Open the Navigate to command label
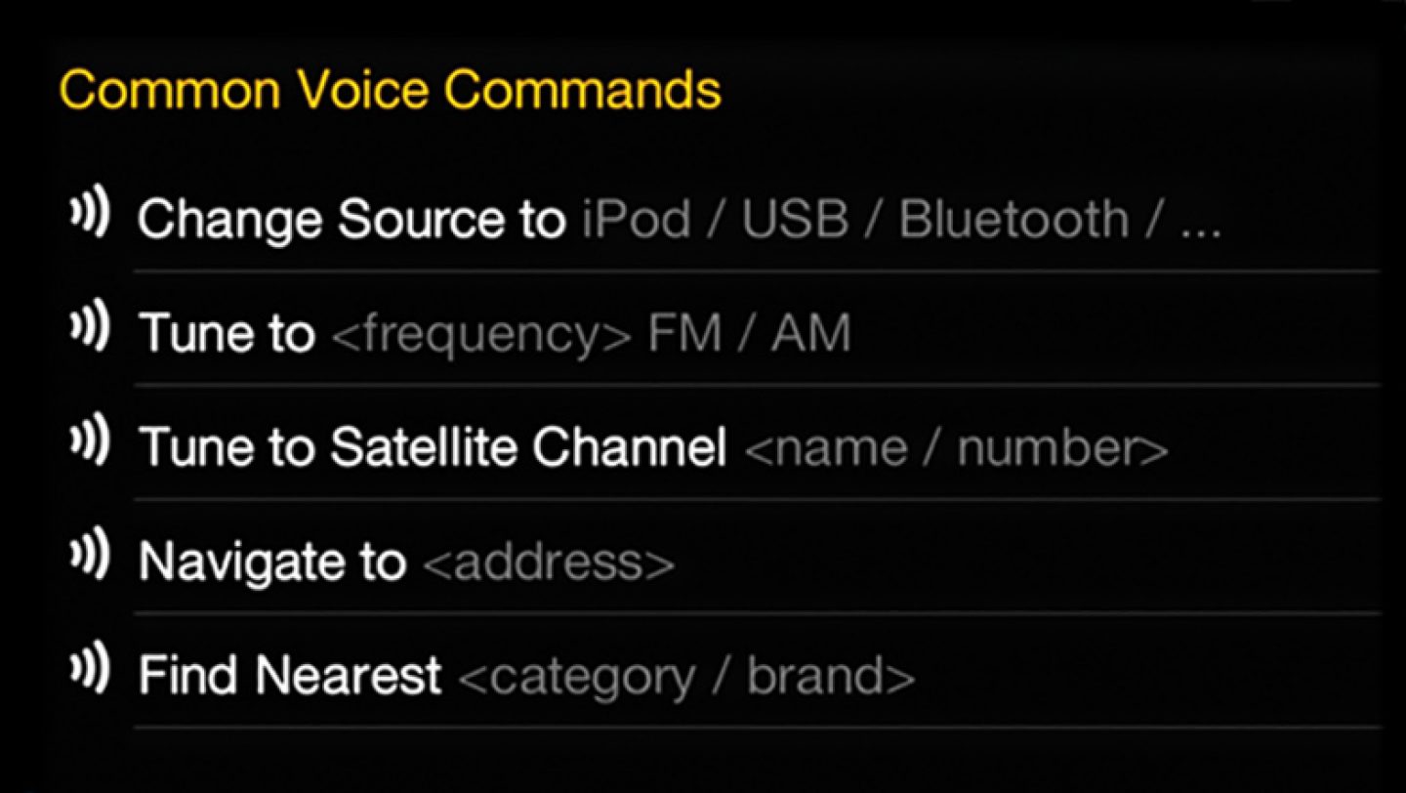This screenshot has width=1406, height=793. (271, 563)
